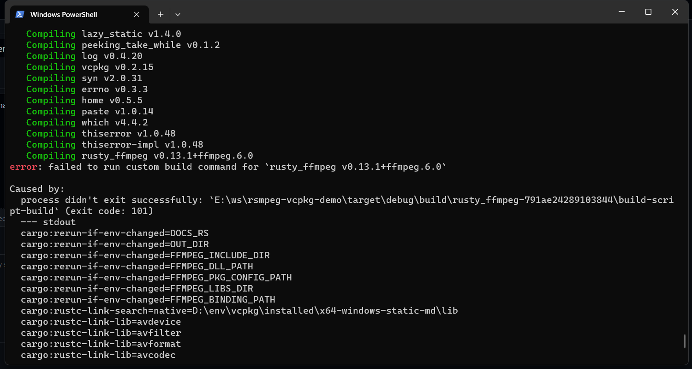Viewport: 692px width, 369px height.
Task: Open a new tab with the plus button
Action: pyautogui.click(x=161, y=14)
